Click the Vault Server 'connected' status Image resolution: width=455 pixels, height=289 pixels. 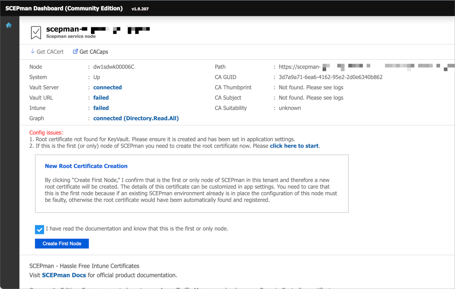tap(108, 87)
